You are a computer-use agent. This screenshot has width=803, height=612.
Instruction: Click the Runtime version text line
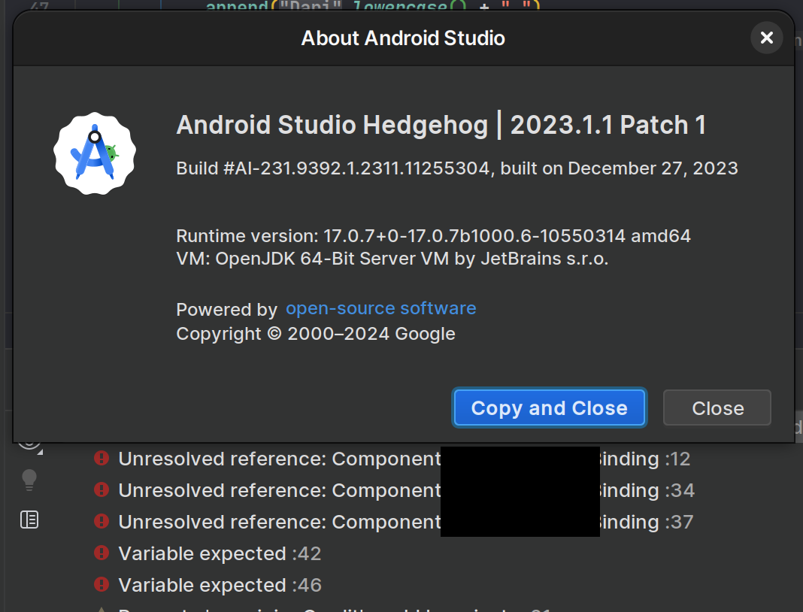[x=433, y=236]
